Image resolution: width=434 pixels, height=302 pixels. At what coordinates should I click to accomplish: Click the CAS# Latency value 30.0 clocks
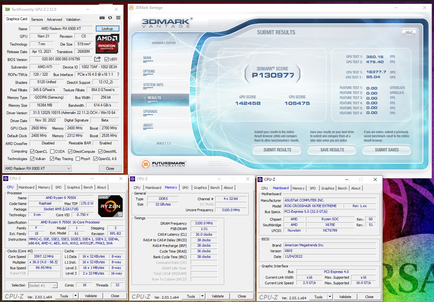point(204,235)
